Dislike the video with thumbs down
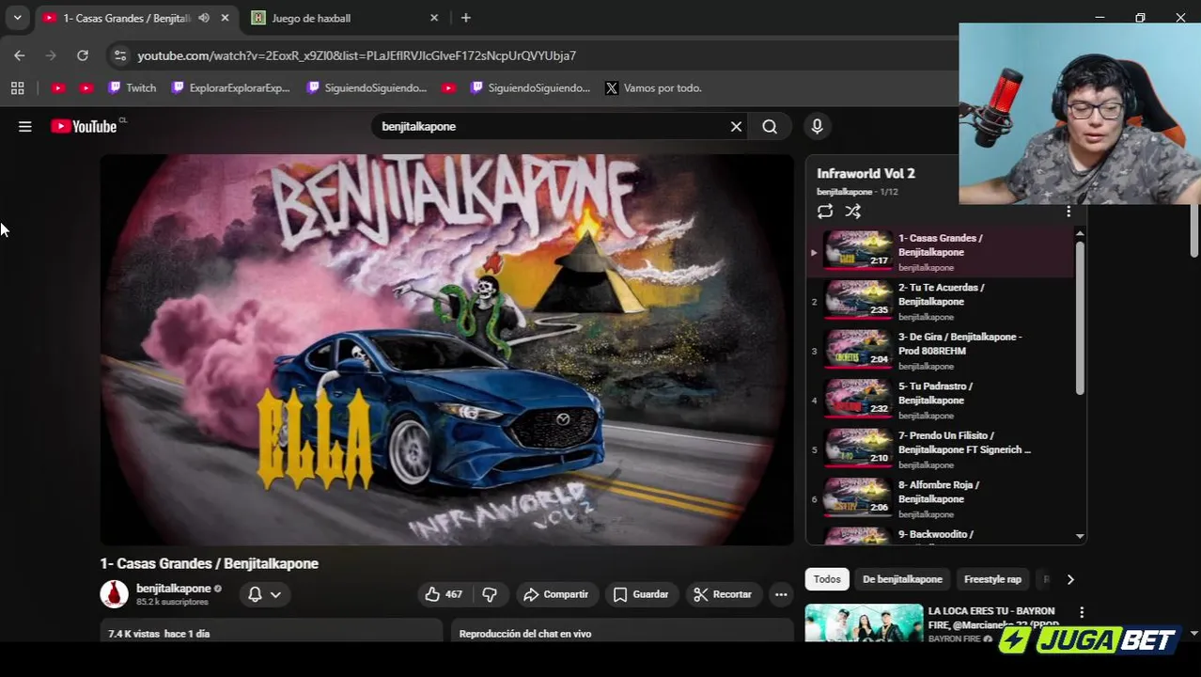The height and width of the screenshot is (677, 1201). pos(490,594)
